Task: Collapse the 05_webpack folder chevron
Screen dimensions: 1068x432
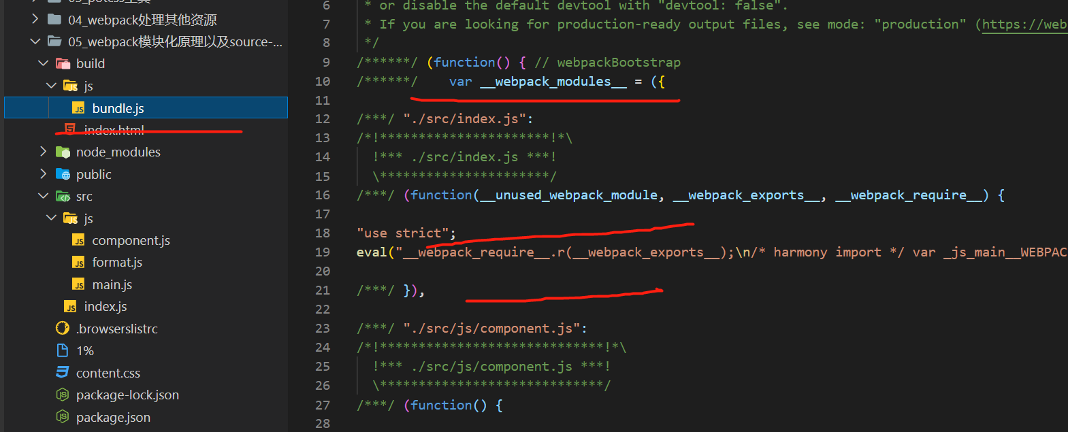Action: (x=35, y=41)
